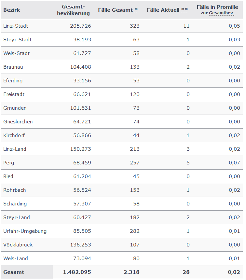Click the dotted-underlined Gesamtbev. abbreviation
Viewport: 246px width, 280px height.
pyautogui.click(x=222, y=13)
